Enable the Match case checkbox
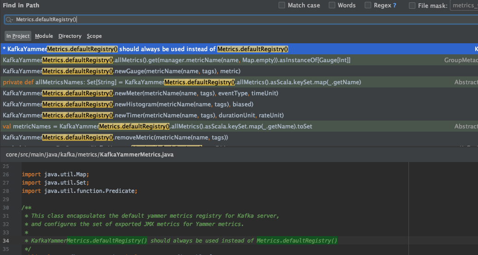 pos(282,6)
